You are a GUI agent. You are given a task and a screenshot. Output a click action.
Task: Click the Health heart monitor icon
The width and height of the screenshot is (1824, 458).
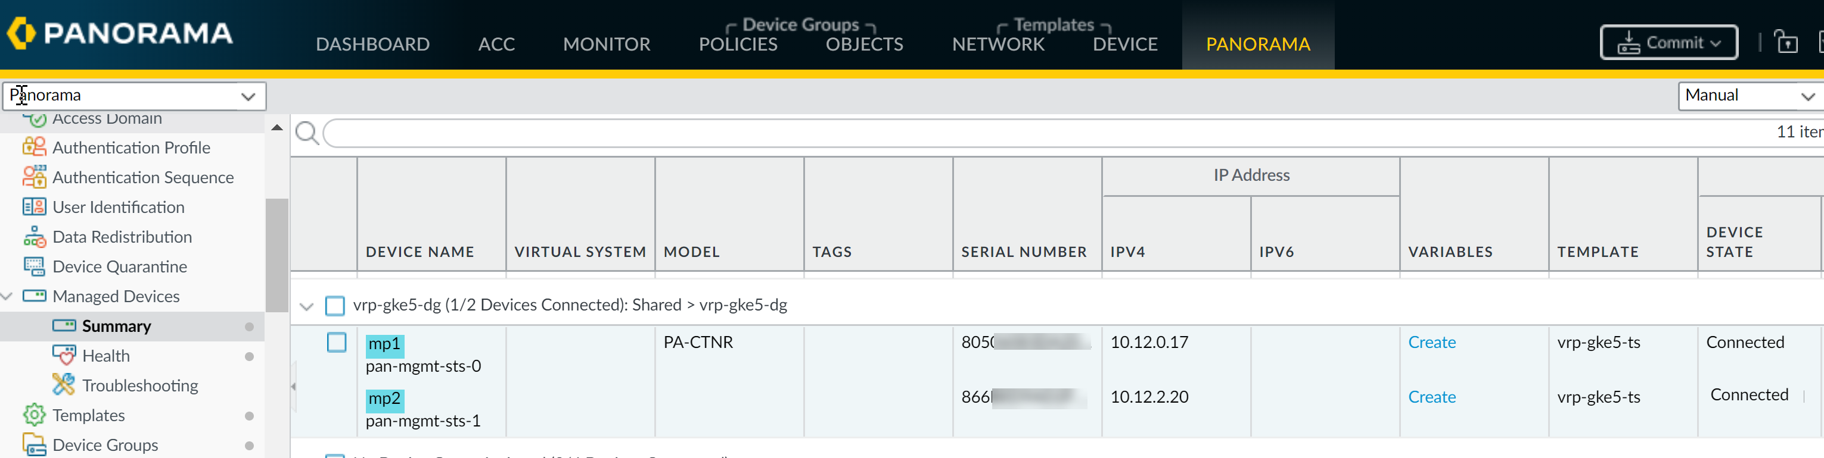pos(64,356)
